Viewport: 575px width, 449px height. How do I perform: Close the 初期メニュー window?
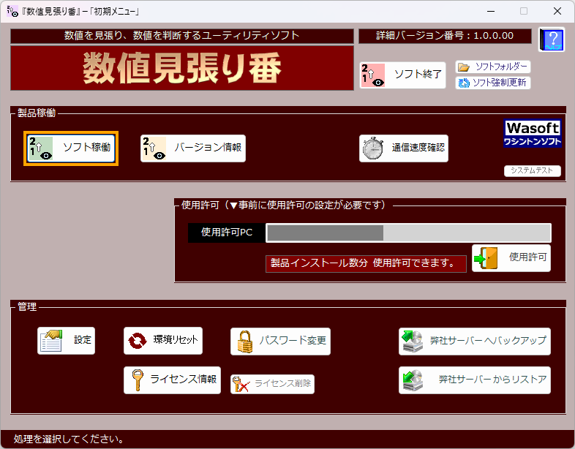tap(557, 12)
